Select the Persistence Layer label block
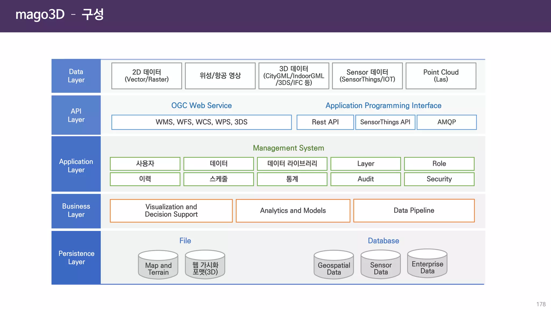The width and height of the screenshot is (551, 310). (x=76, y=258)
